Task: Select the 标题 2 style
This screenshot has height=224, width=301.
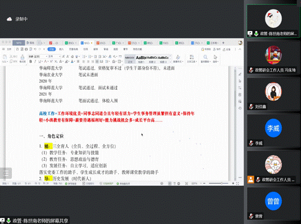Action: tap(152, 59)
